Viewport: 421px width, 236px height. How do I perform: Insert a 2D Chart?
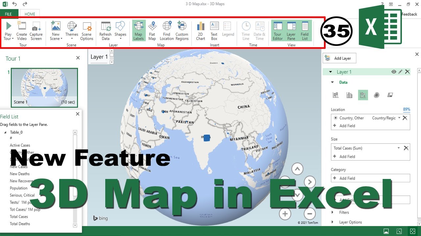click(x=201, y=30)
